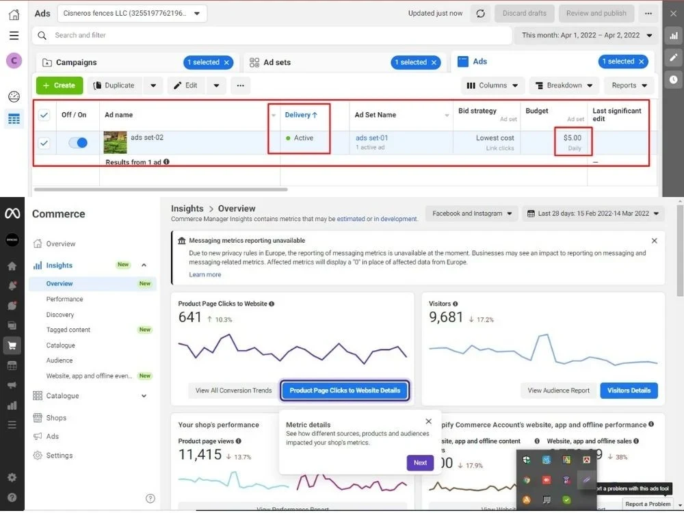Open the more actions ellipsis next to Edit

coord(240,85)
